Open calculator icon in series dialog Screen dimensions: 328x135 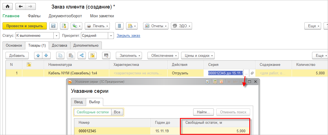(215, 82)
